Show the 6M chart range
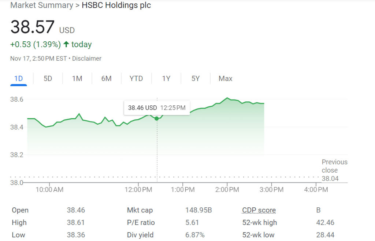Viewport: 375px width, 241px height. [x=106, y=79]
